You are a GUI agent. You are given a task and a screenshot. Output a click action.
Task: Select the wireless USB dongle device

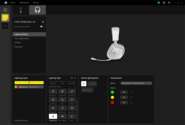click(x=21, y=10)
